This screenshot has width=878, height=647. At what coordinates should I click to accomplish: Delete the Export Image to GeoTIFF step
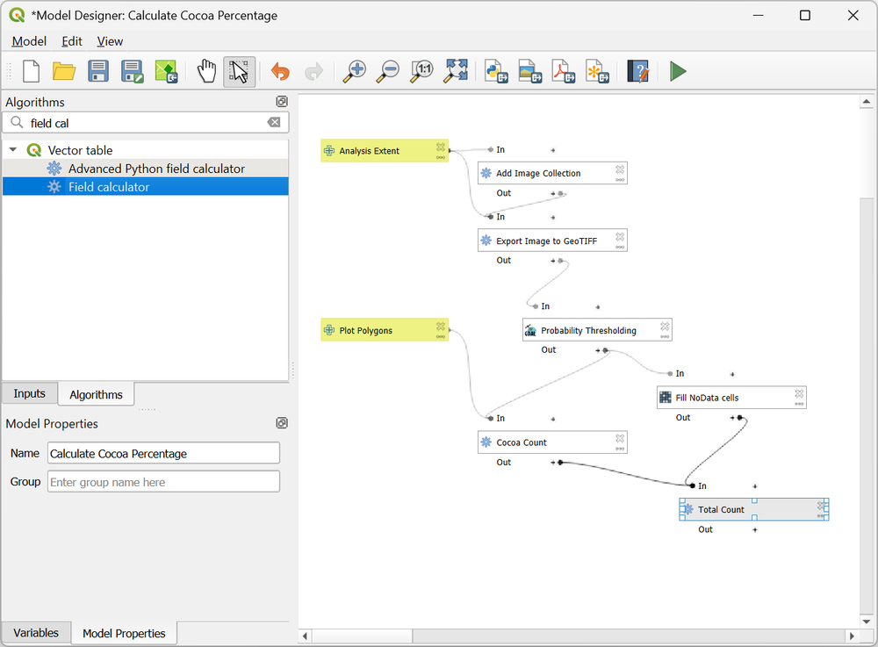tap(620, 237)
